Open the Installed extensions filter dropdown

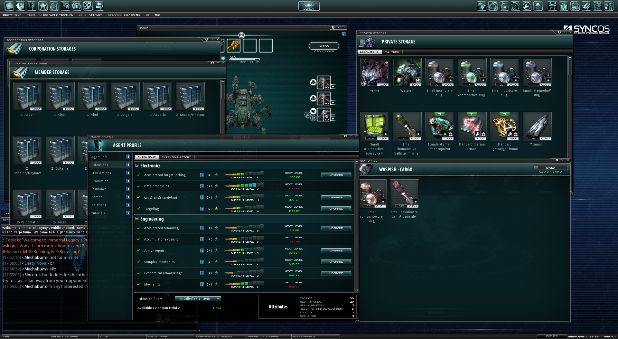pyautogui.click(x=198, y=299)
